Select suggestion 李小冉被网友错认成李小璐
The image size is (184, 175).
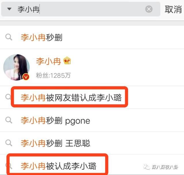[x=71, y=97]
